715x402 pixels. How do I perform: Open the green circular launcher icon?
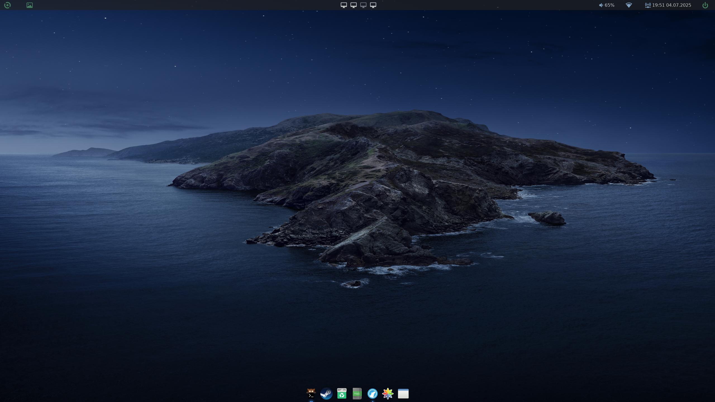(8, 5)
